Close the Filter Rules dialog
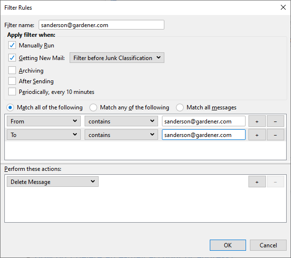The width and height of the screenshot is (291, 258). 283,7
